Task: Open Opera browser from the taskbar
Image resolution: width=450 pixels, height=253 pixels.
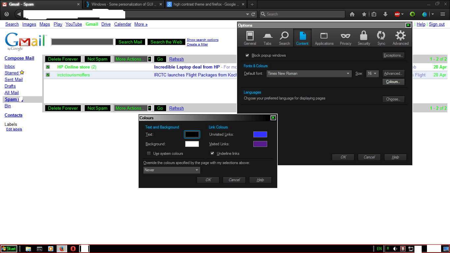Action: (73, 249)
